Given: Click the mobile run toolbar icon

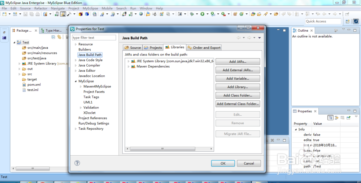Looking at the screenshot, I should tap(56, 14).
